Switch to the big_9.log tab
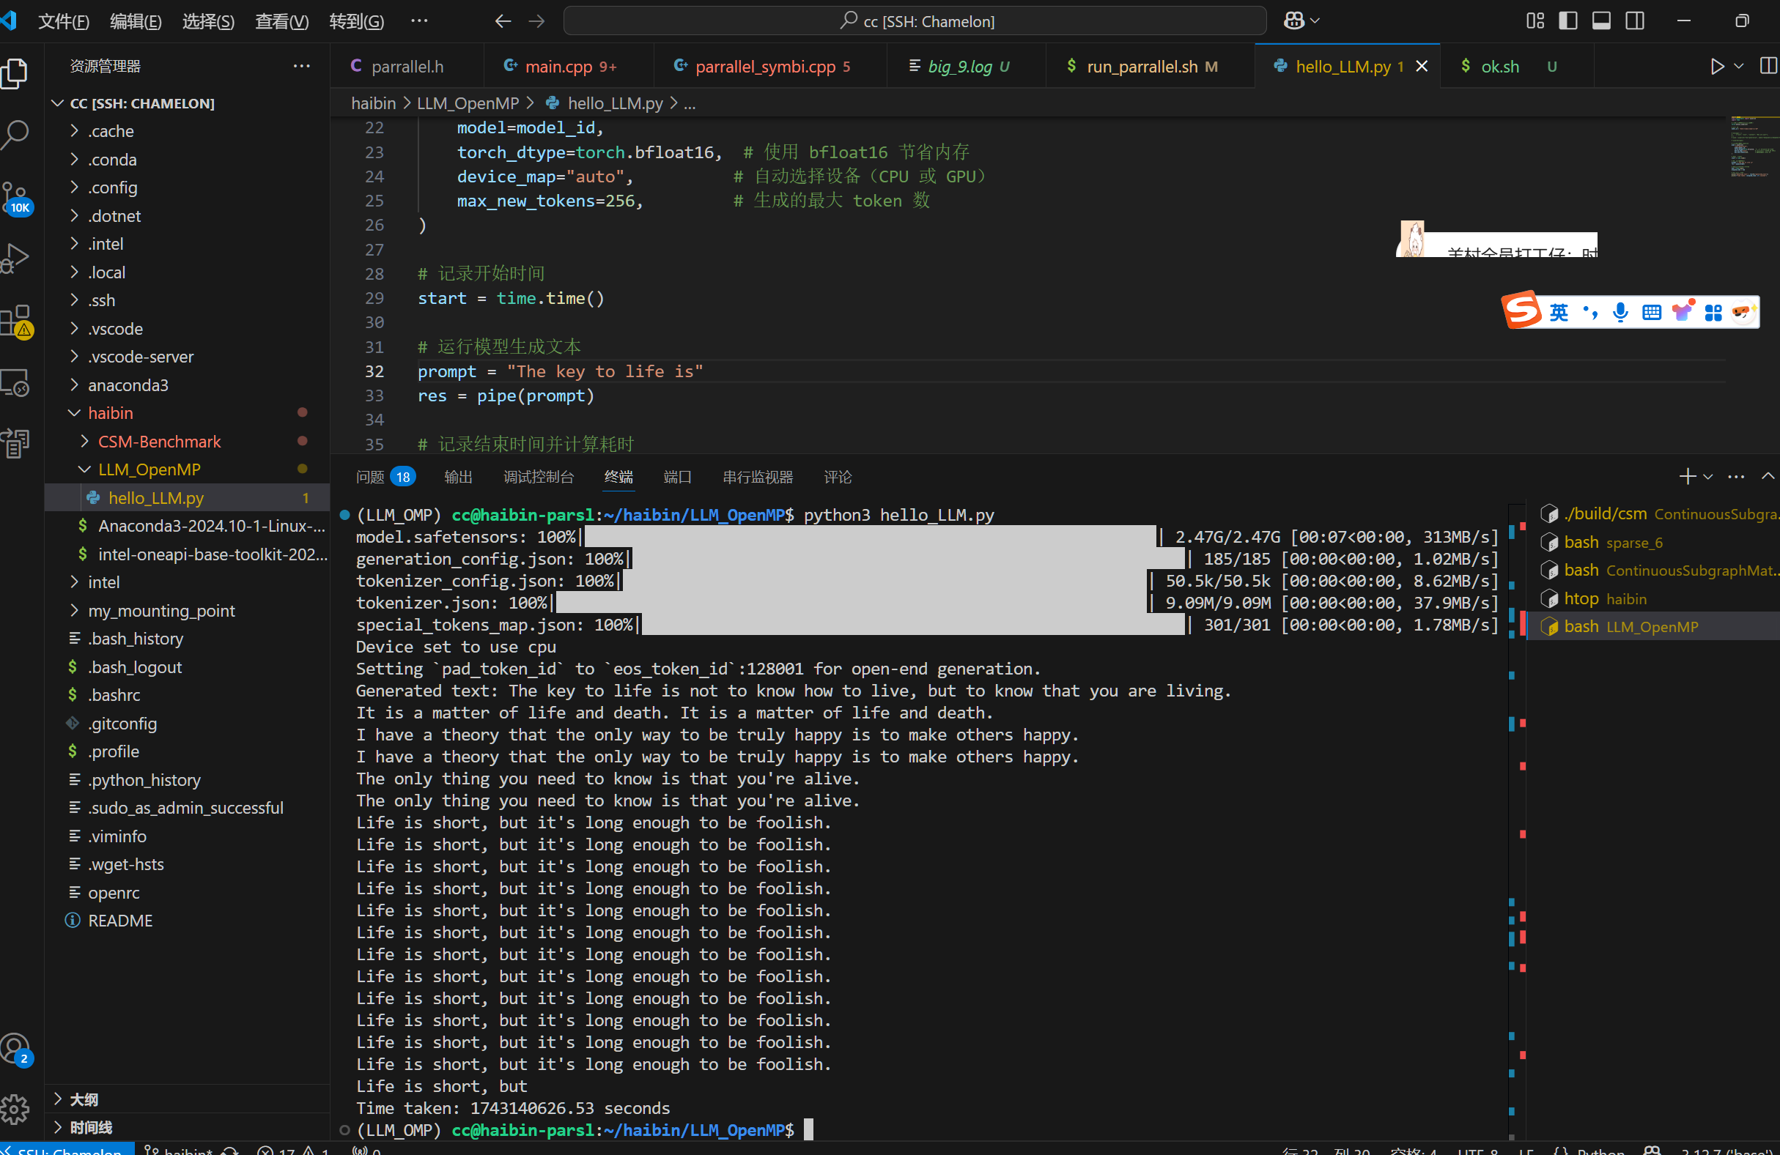This screenshot has width=1780, height=1155. click(967, 67)
